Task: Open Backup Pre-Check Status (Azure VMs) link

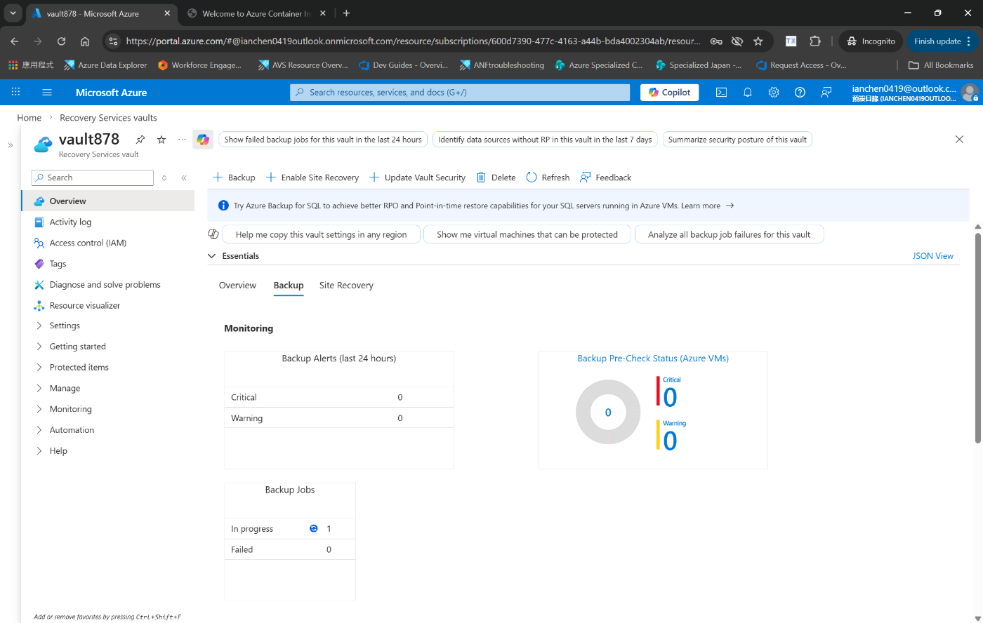Action: click(x=653, y=359)
